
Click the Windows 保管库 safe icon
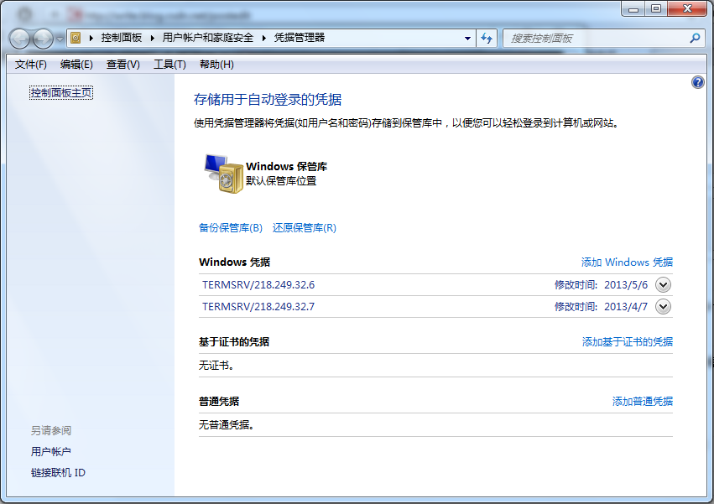tap(223, 174)
